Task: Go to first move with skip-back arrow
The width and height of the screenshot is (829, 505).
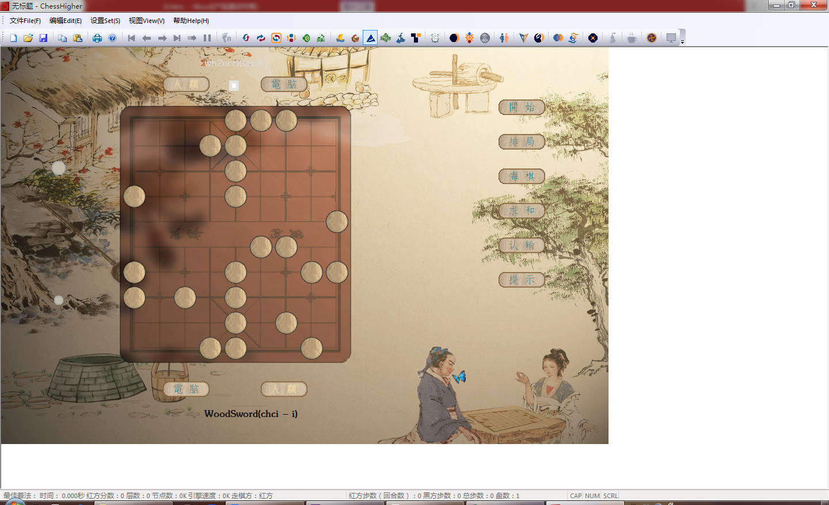Action: tap(131, 38)
